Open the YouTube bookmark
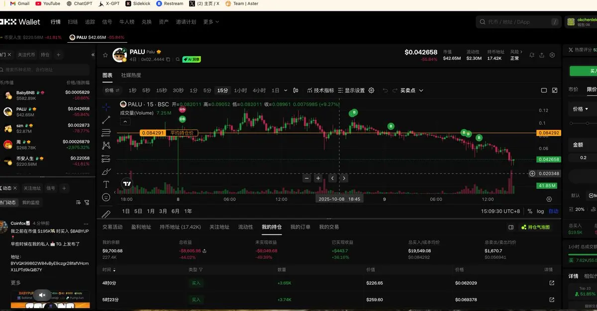This screenshot has width=597, height=311. coord(48,3)
